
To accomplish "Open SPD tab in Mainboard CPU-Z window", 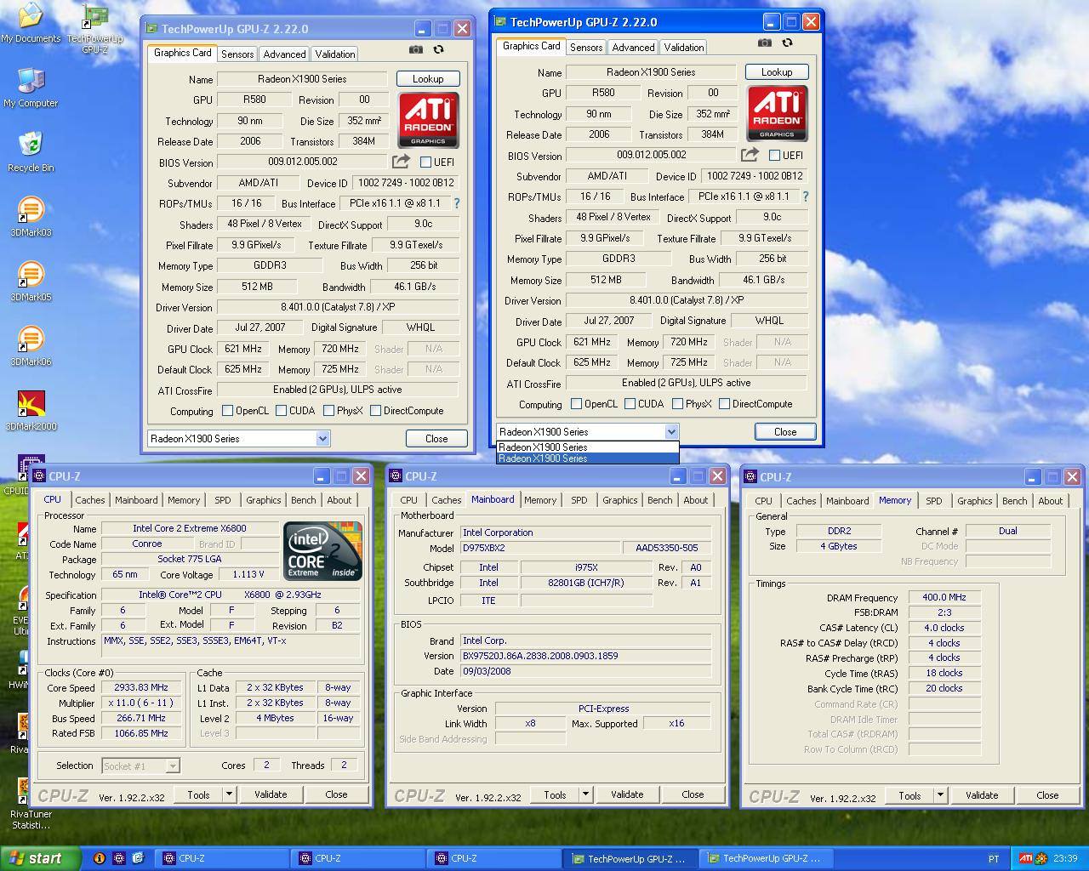I will [x=579, y=500].
